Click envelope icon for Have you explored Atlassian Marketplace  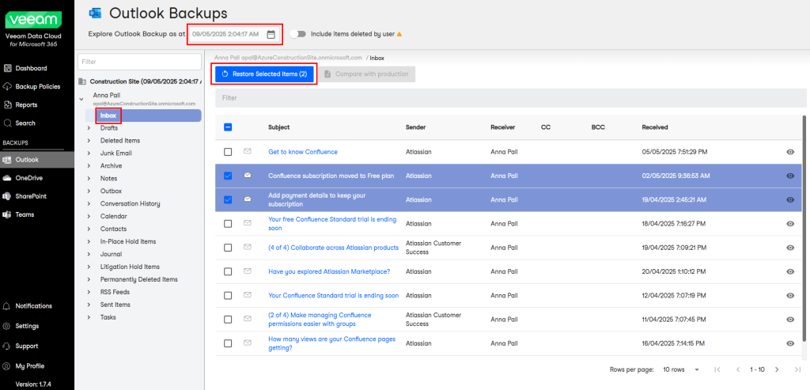(x=248, y=271)
